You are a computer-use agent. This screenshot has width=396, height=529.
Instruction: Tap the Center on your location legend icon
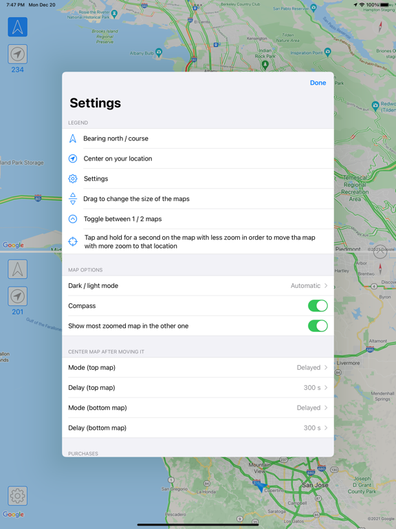pos(73,158)
